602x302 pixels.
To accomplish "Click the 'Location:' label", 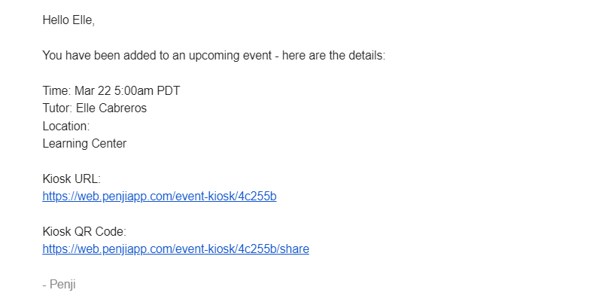I will tap(66, 126).
